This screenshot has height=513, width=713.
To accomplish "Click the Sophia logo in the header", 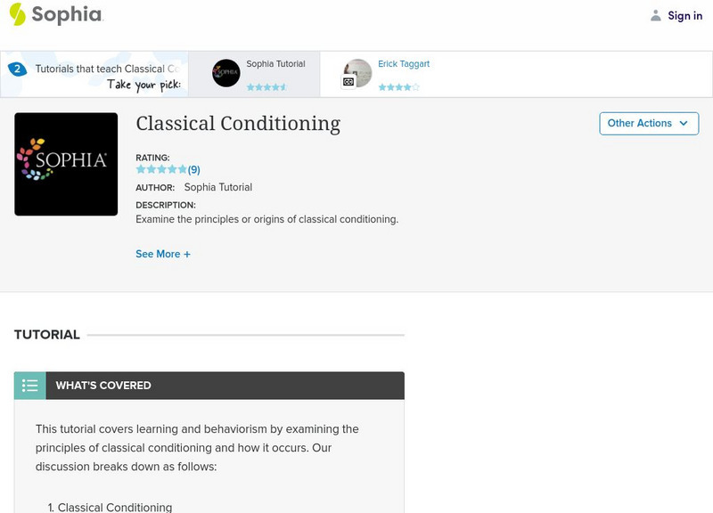I will (x=55, y=15).
